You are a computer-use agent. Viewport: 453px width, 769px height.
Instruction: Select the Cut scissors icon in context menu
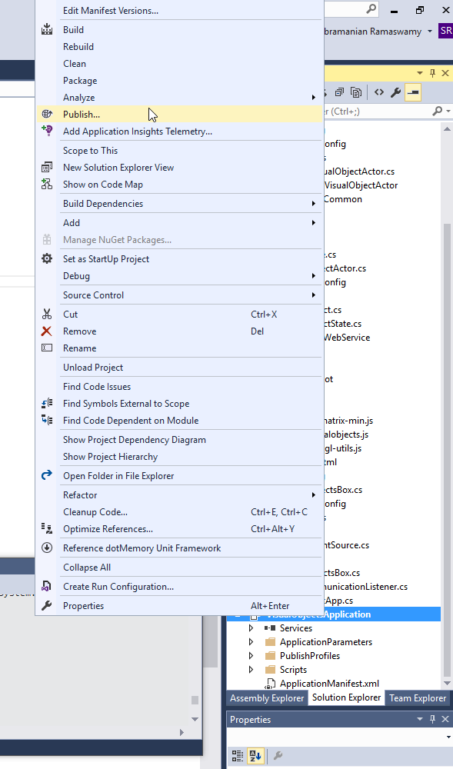coord(46,314)
